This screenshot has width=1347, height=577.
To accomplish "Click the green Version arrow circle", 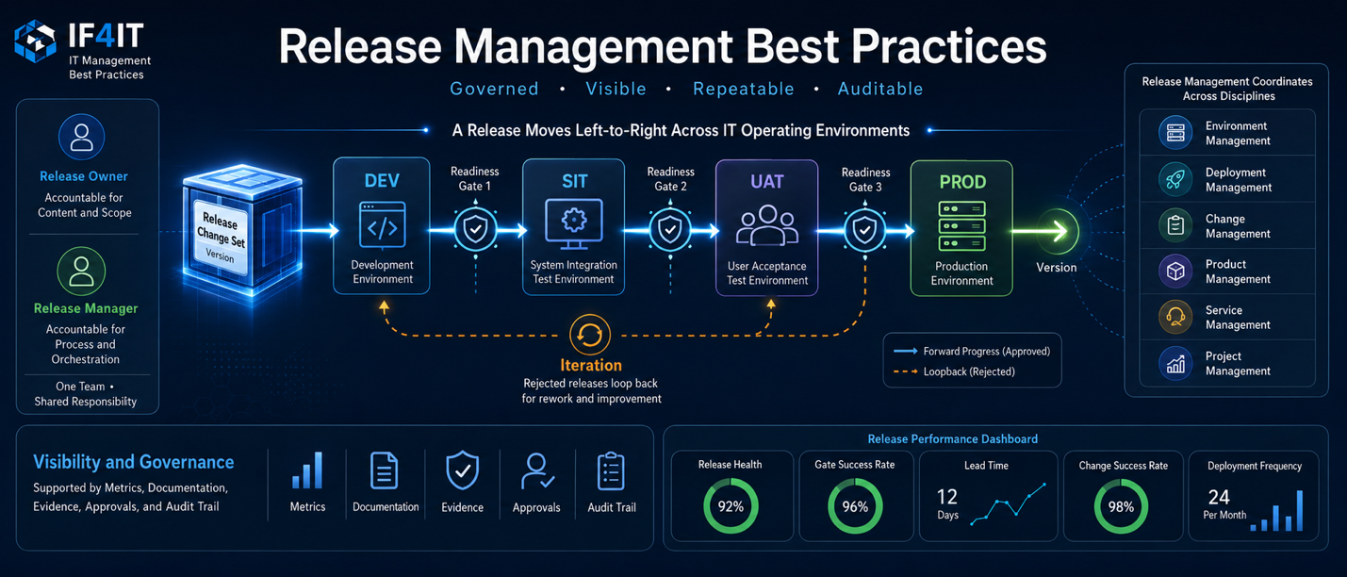I will point(1058,231).
